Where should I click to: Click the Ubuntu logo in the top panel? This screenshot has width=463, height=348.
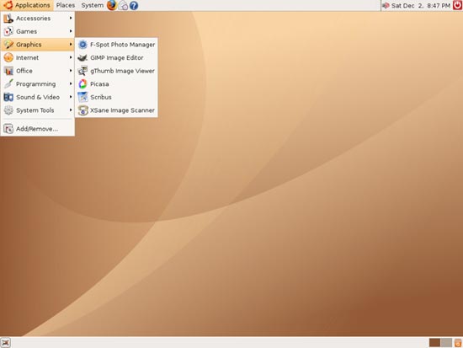[x=8, y=5]
